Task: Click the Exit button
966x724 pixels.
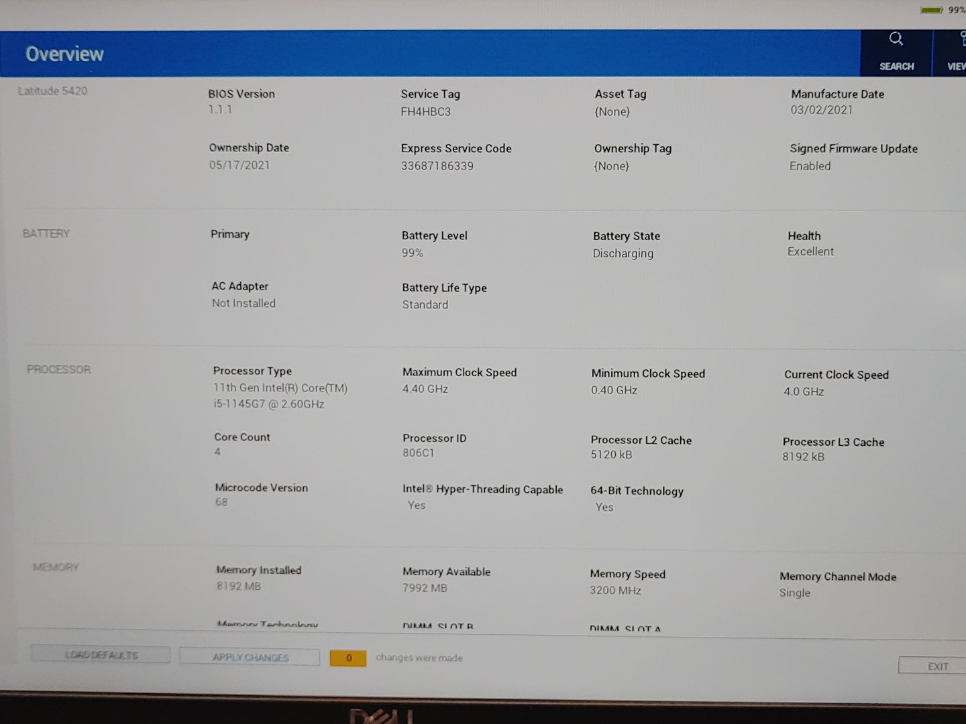Action: (937, 666)
